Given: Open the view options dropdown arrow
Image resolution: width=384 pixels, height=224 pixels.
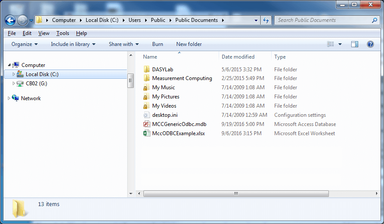Looking at the screenshot, I should coord(340,44).
